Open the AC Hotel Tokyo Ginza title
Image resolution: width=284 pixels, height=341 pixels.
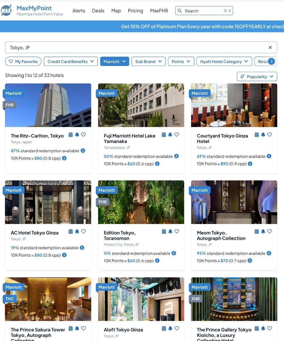point(35,233)
